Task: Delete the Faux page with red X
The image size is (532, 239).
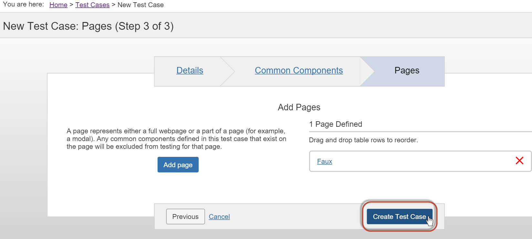Action: tap(519, 160)
